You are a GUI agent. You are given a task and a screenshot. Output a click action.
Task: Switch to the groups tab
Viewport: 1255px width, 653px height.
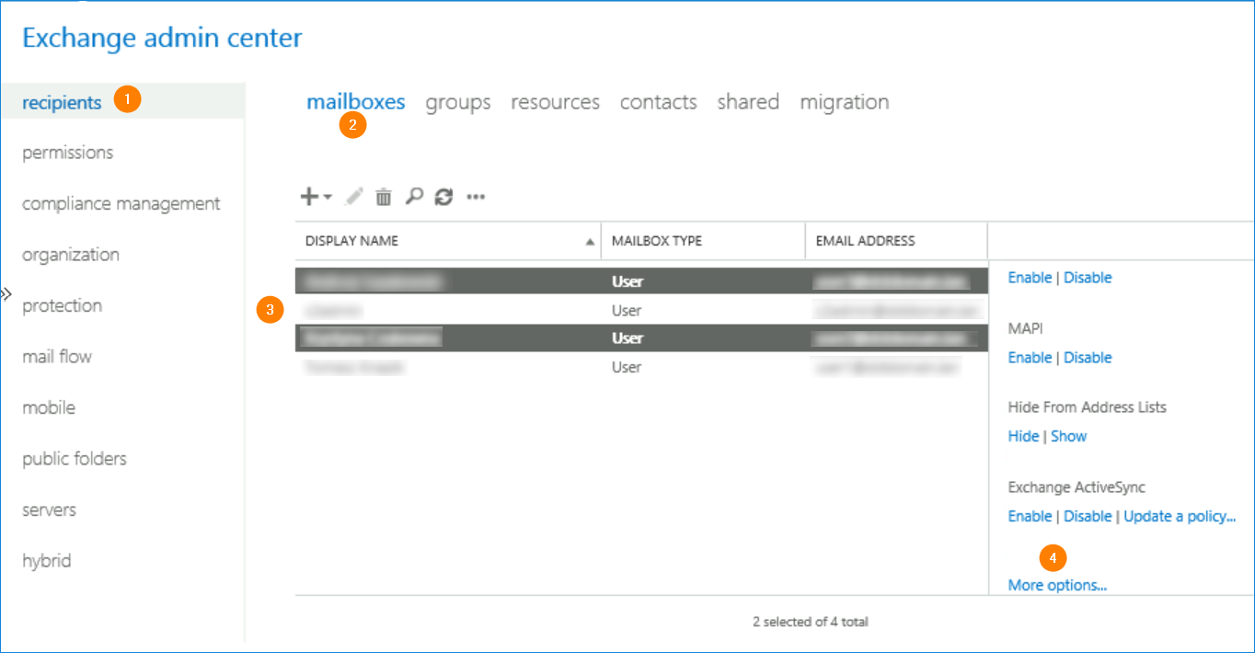tap(457, 102)
